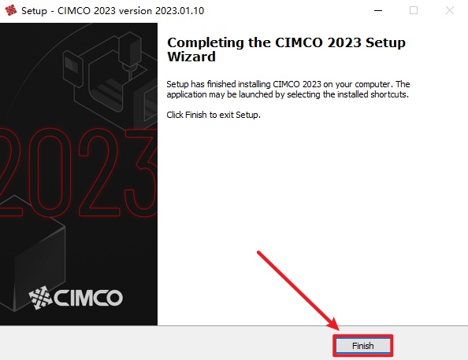Click the red outlined zero in 2023
The height and width of the screenshot is (360, 468).
click(x=50, y=173)
